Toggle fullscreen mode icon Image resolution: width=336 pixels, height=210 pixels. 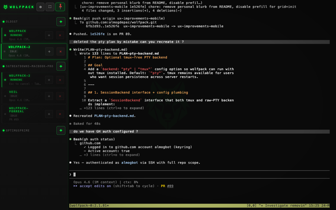tap(50, 7)
